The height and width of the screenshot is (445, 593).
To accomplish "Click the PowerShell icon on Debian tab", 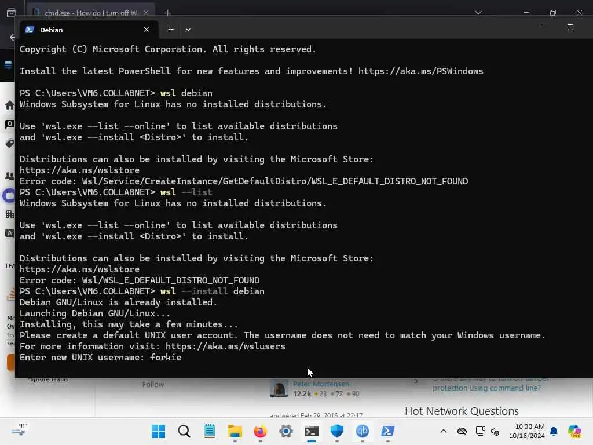I will point(30,30).
